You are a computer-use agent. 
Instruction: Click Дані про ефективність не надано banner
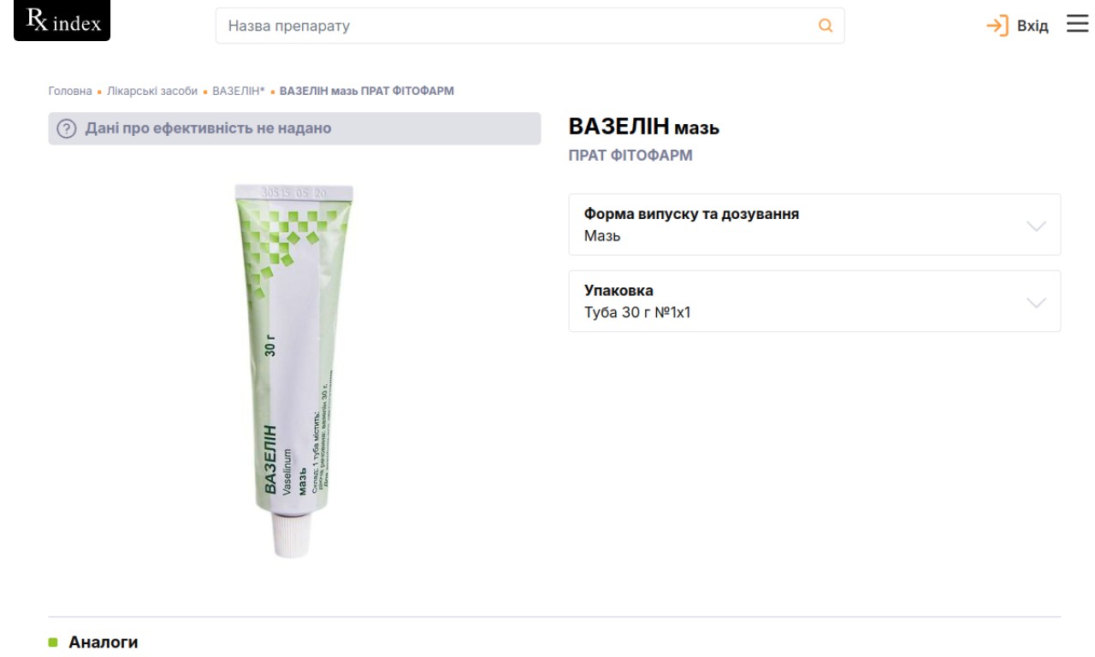click(x=294, y=128)
